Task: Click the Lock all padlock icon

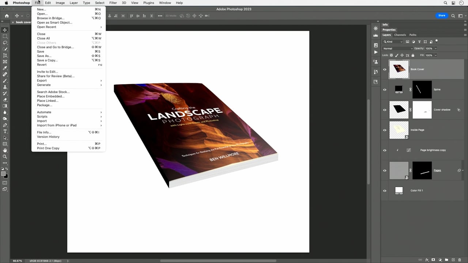Action: [x=413, y=55]
